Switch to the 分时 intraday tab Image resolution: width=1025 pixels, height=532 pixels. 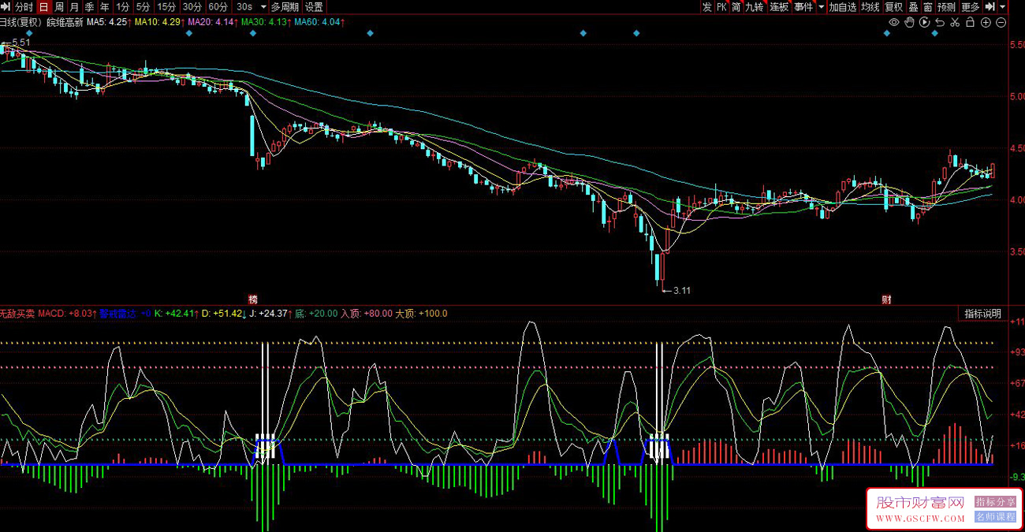pos(24,6)
